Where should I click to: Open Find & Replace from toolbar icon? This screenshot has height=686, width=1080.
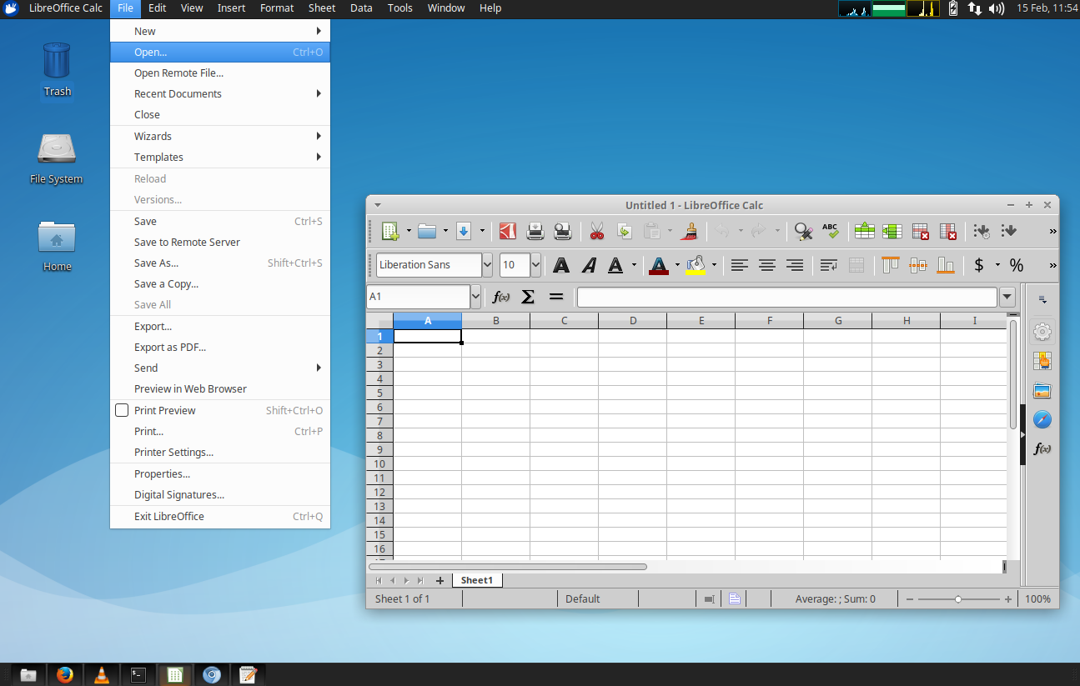(803, 231)
